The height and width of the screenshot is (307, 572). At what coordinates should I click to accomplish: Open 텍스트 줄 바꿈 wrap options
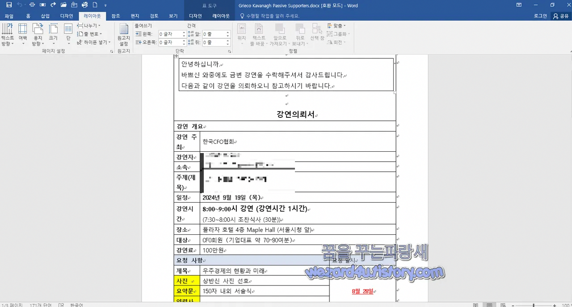click(259, 35)
